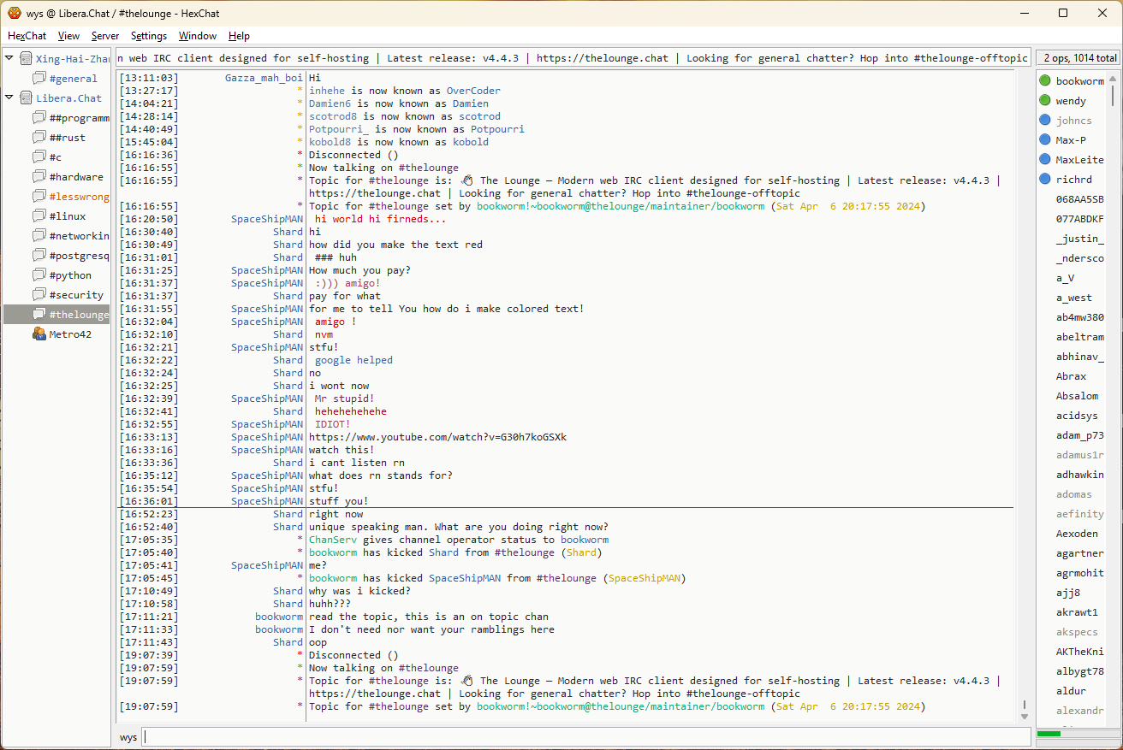Collapse the Libera.Chat network tree

tap(9, 97)
